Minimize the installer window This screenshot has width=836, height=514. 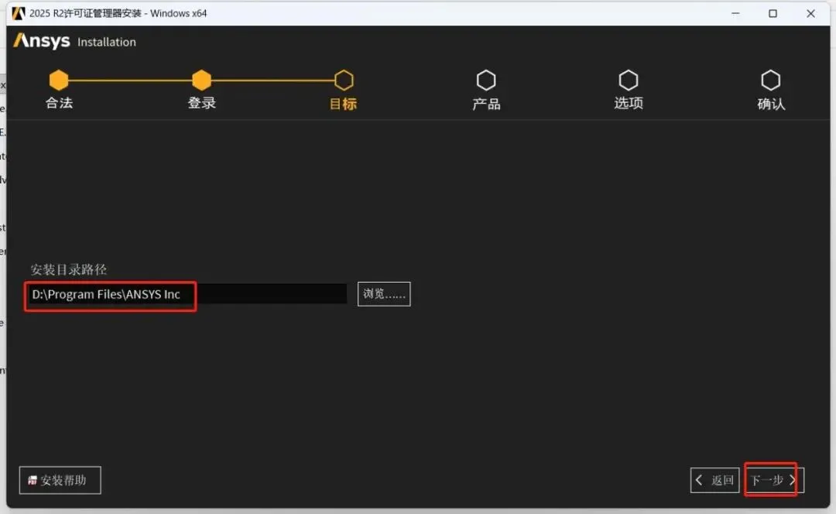[x=736, y=13]
